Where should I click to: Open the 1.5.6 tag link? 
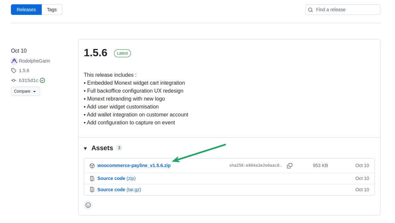coord(24,71)
